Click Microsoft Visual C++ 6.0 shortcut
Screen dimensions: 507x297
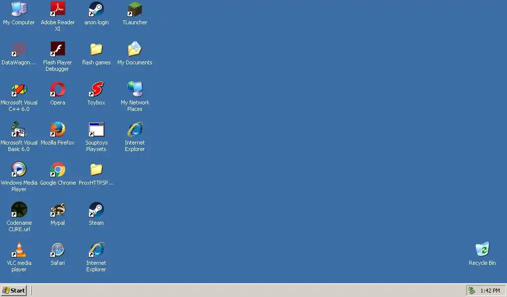(x=19, y=90)
